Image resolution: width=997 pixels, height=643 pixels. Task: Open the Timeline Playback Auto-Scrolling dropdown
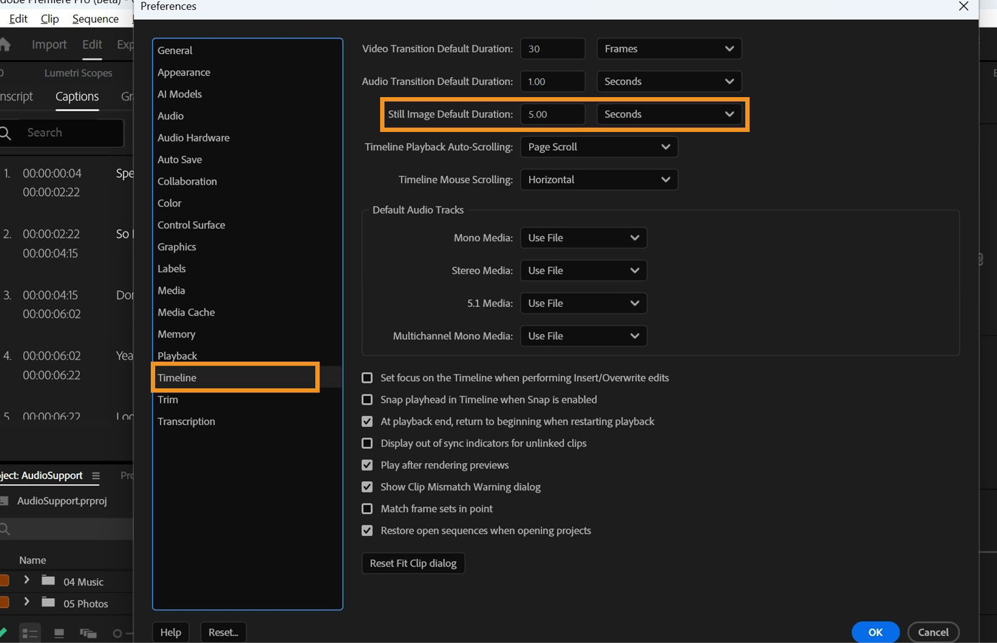click(x=598, y=147)
